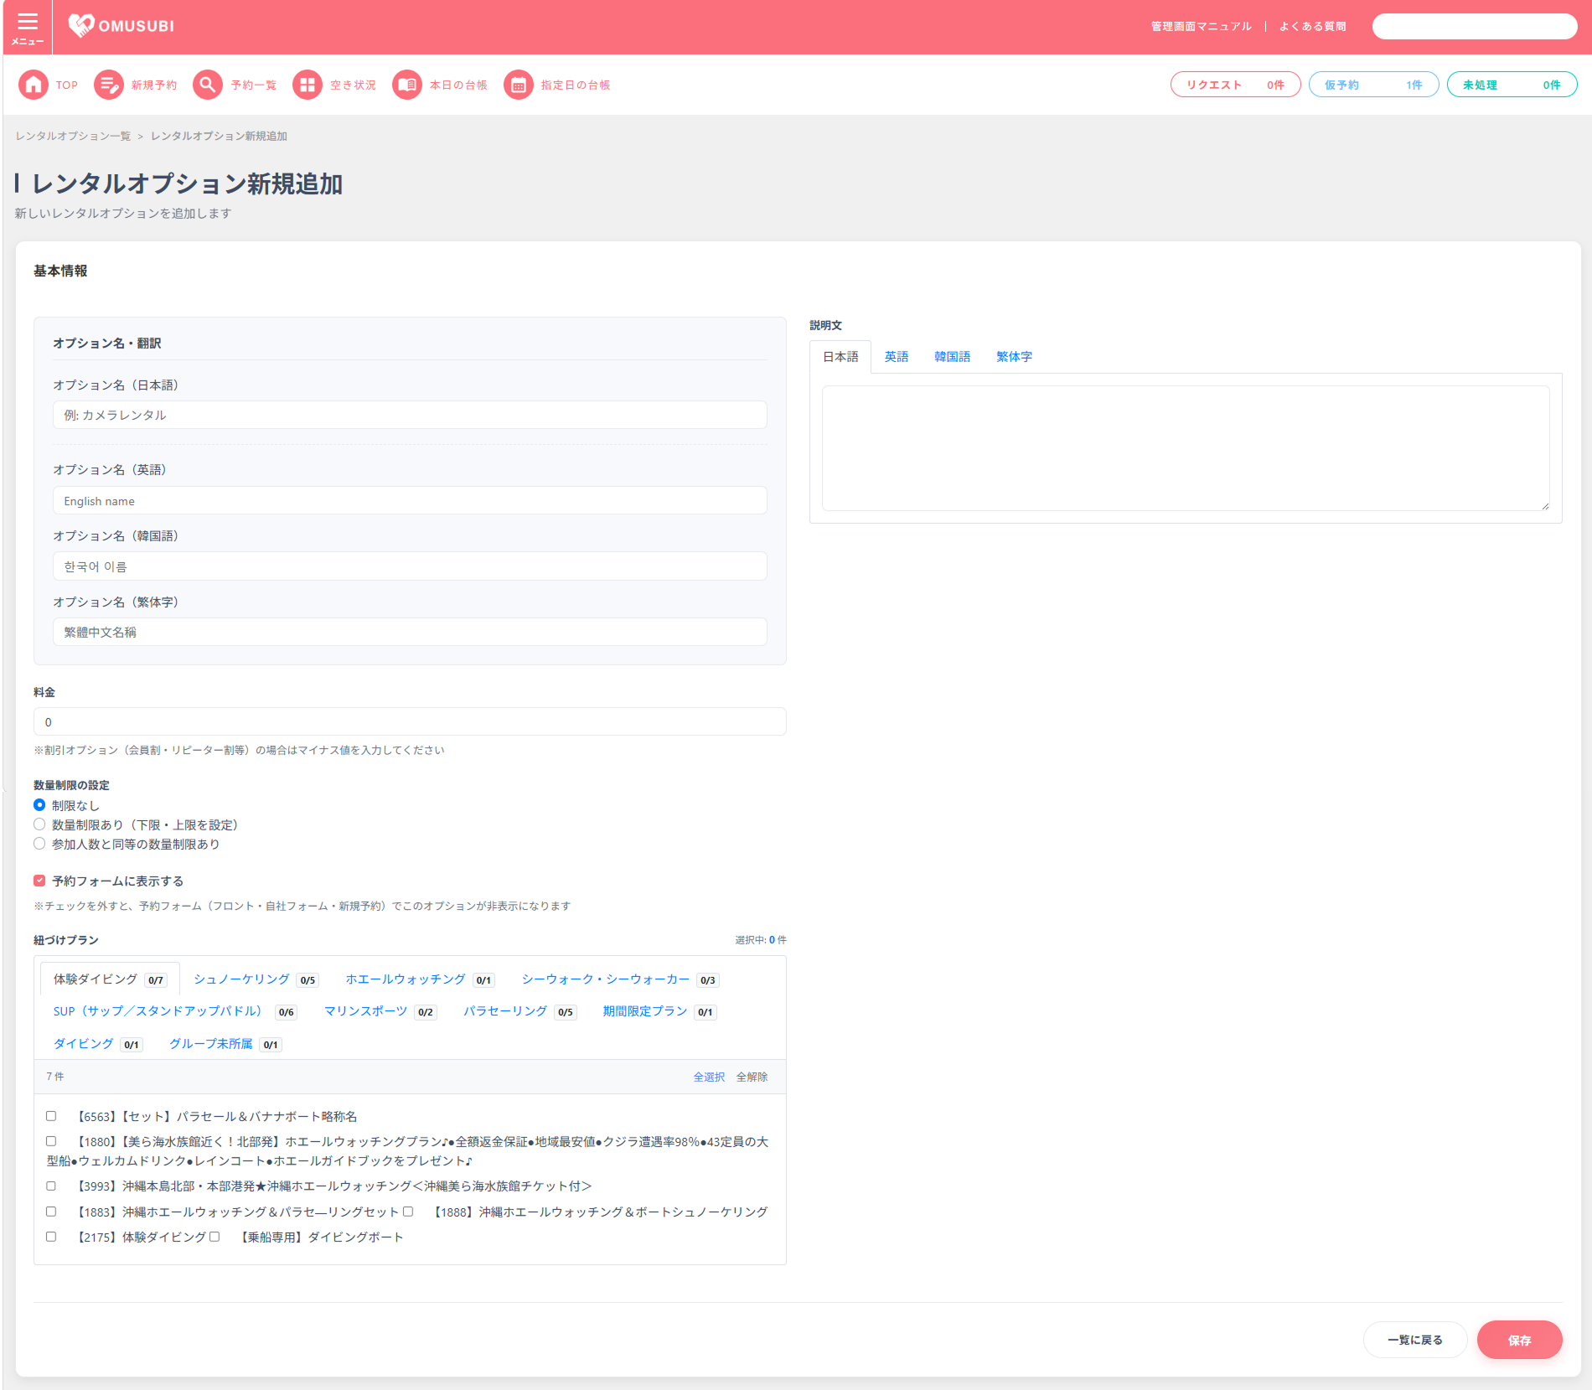The image size is (1592, 1390).
Task: Open the 予約一覧 search icon
Action: point(208,85)
